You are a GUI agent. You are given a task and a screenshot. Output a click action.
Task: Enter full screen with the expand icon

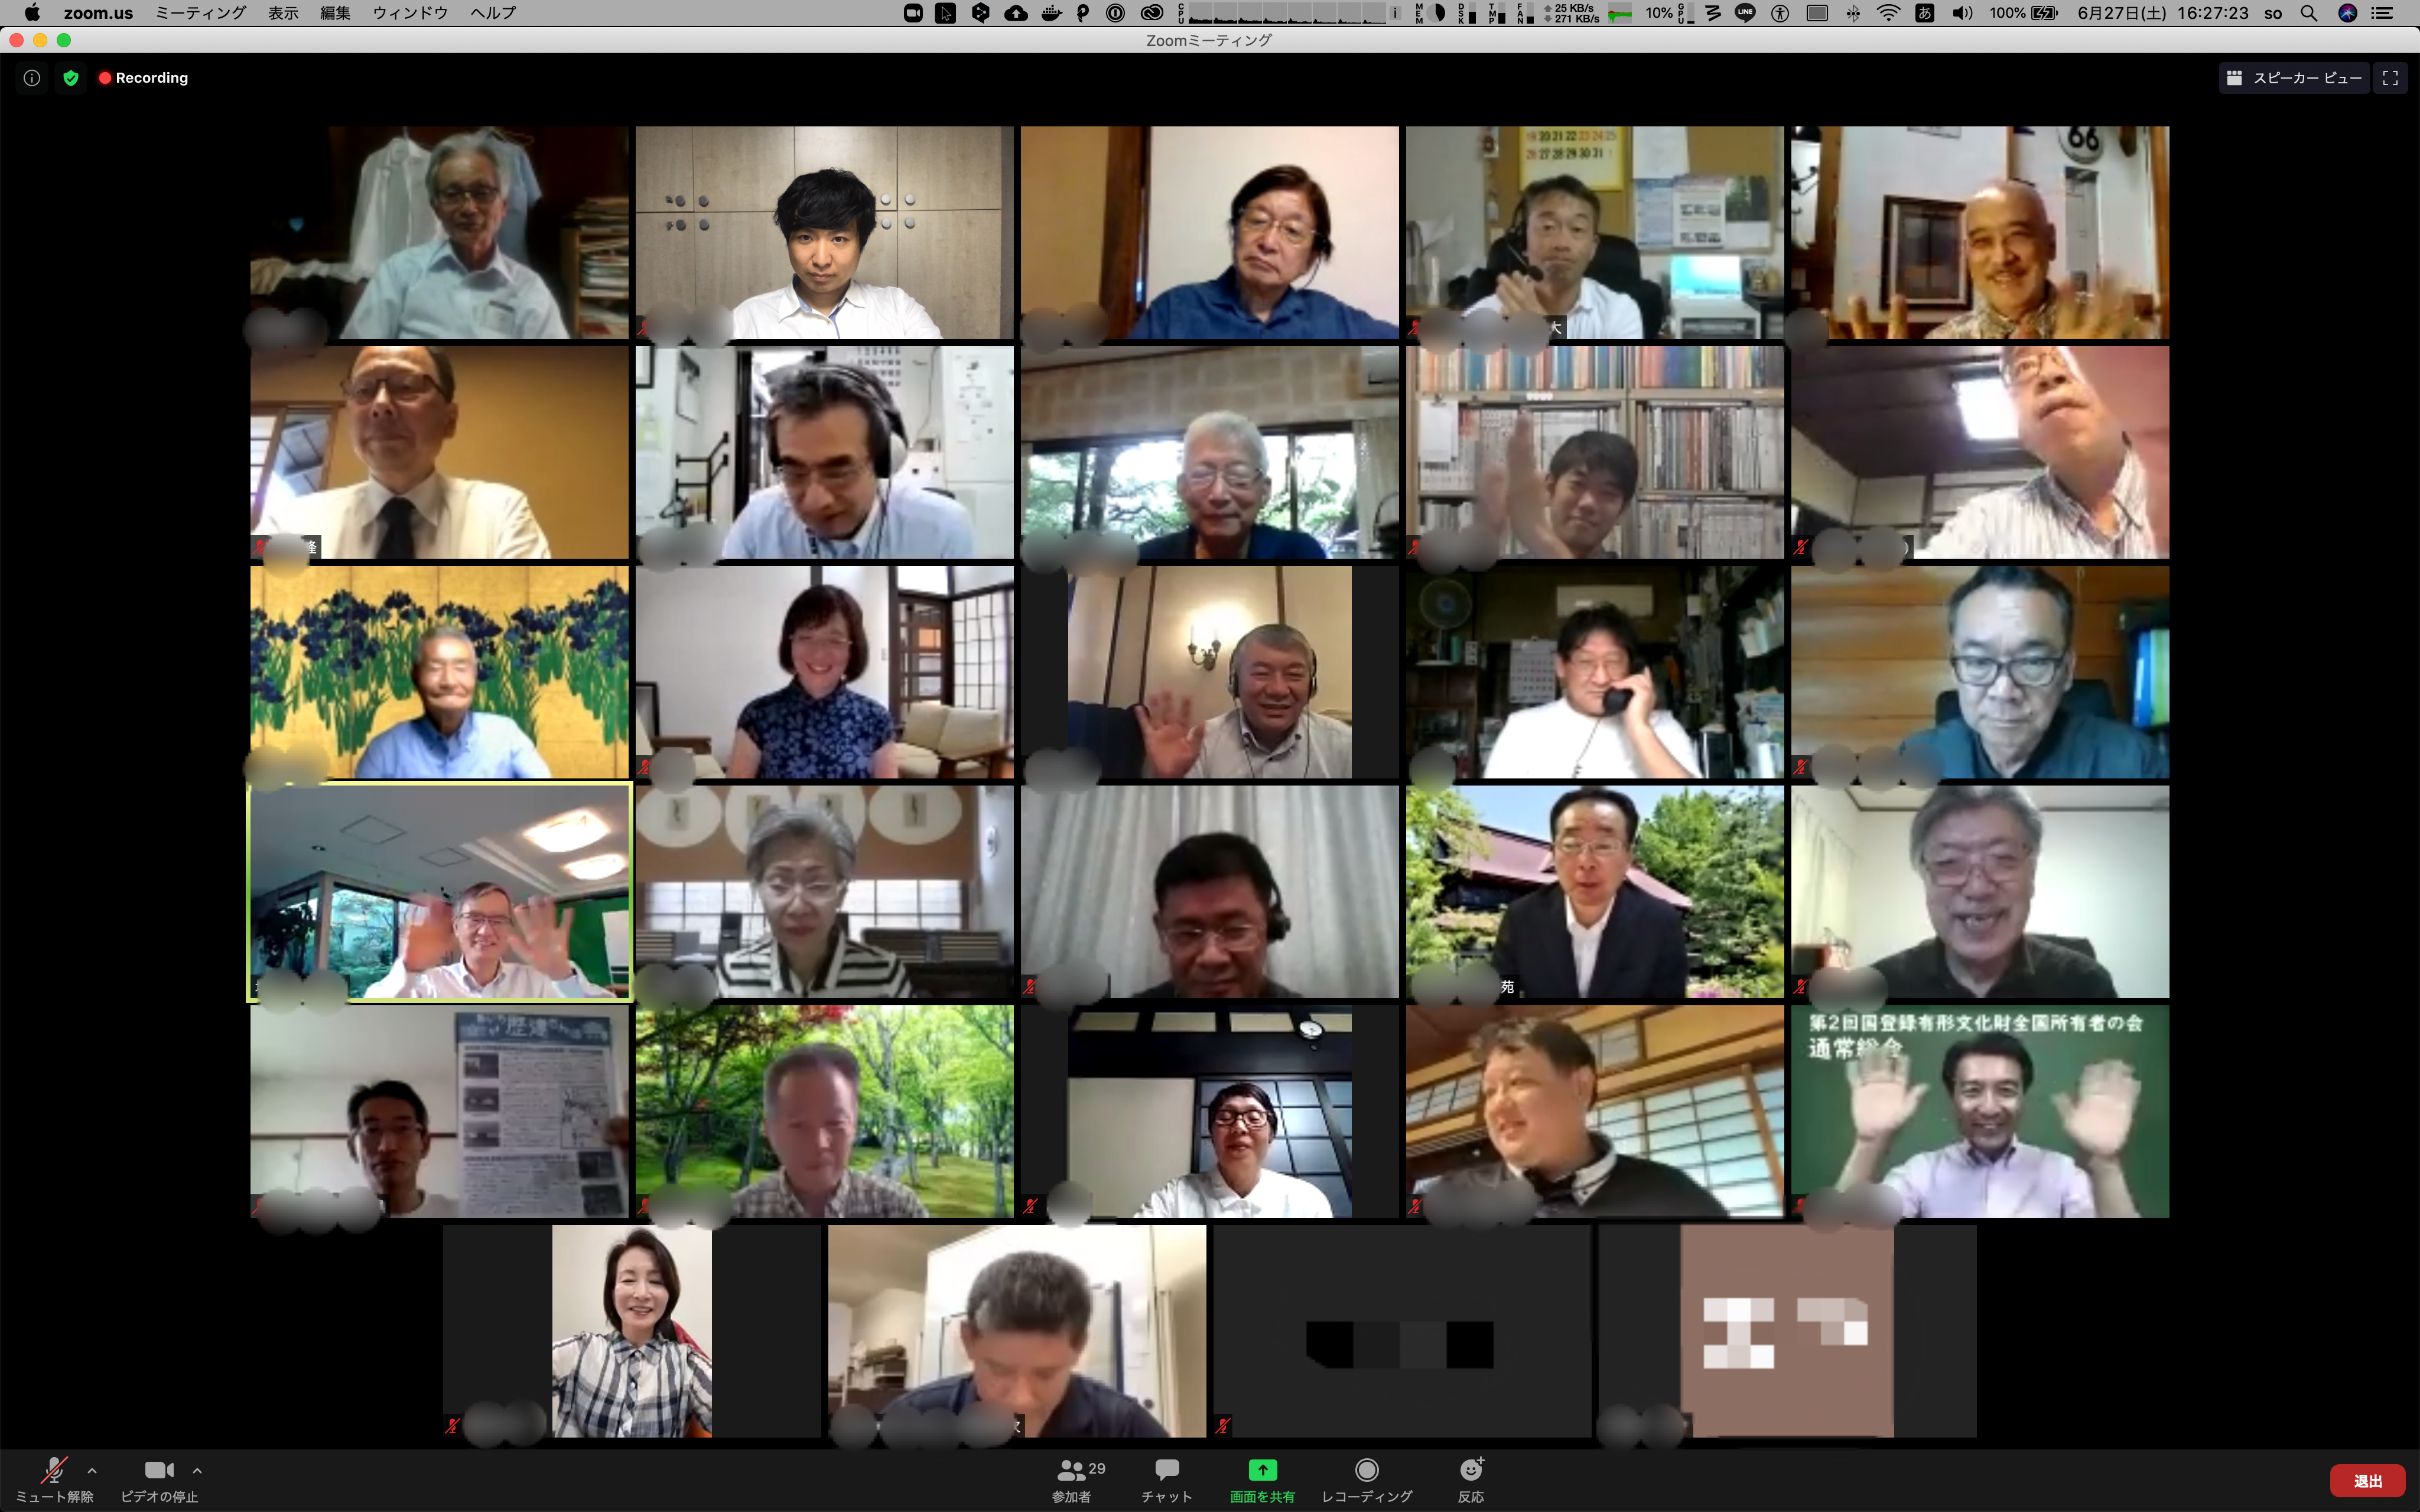pyautogui.click(x=2390, y=78)
